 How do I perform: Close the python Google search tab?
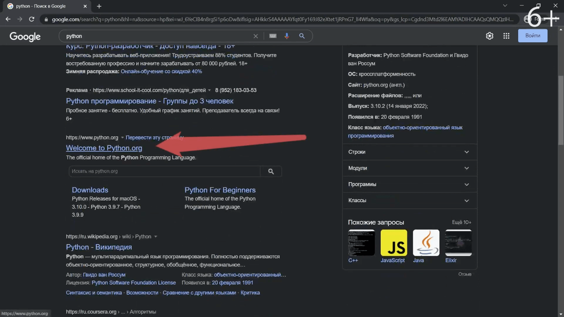click(85, 6)
